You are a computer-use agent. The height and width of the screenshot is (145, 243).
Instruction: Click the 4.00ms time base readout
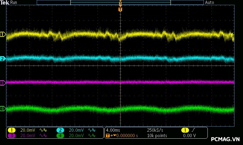click(113, 130)
